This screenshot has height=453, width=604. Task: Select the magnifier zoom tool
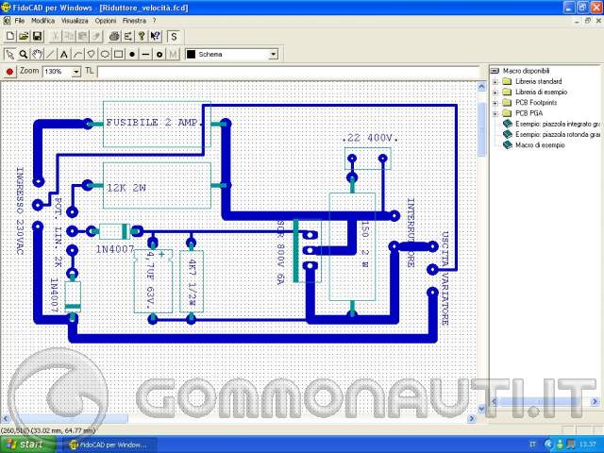pyautogui.click(x=24, y=55)
